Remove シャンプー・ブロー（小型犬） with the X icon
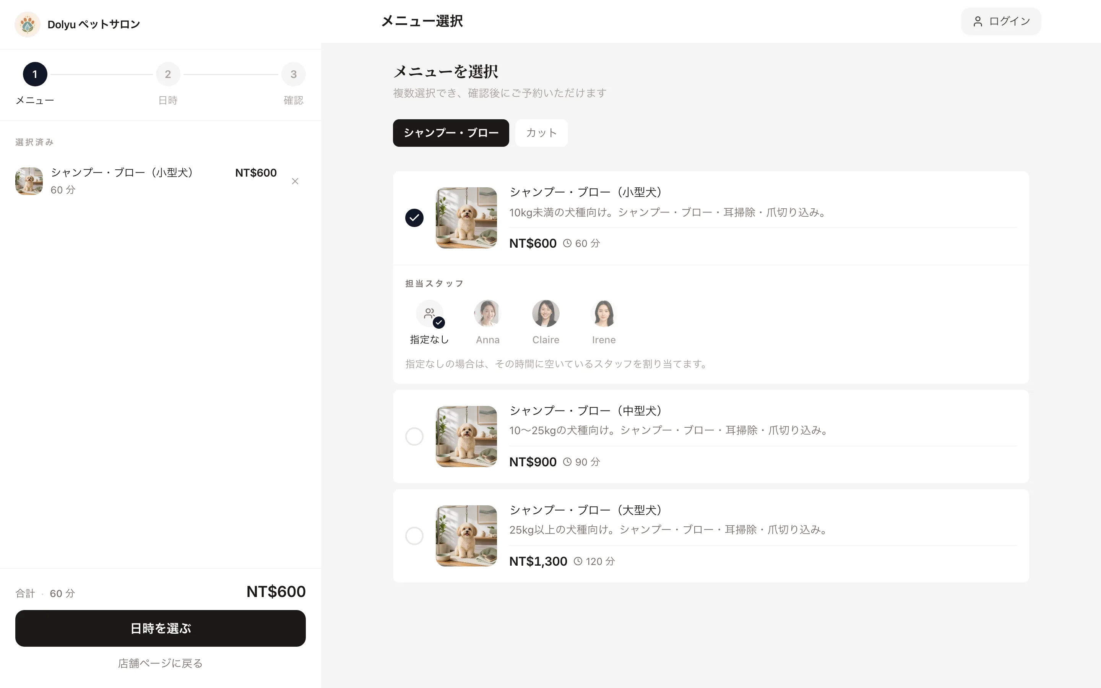Screen dimensions: 1101x688 [x=295, y=181]
